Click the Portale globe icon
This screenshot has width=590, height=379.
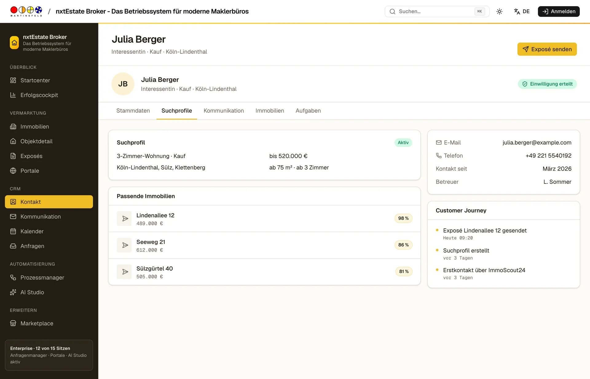(13, 171)
